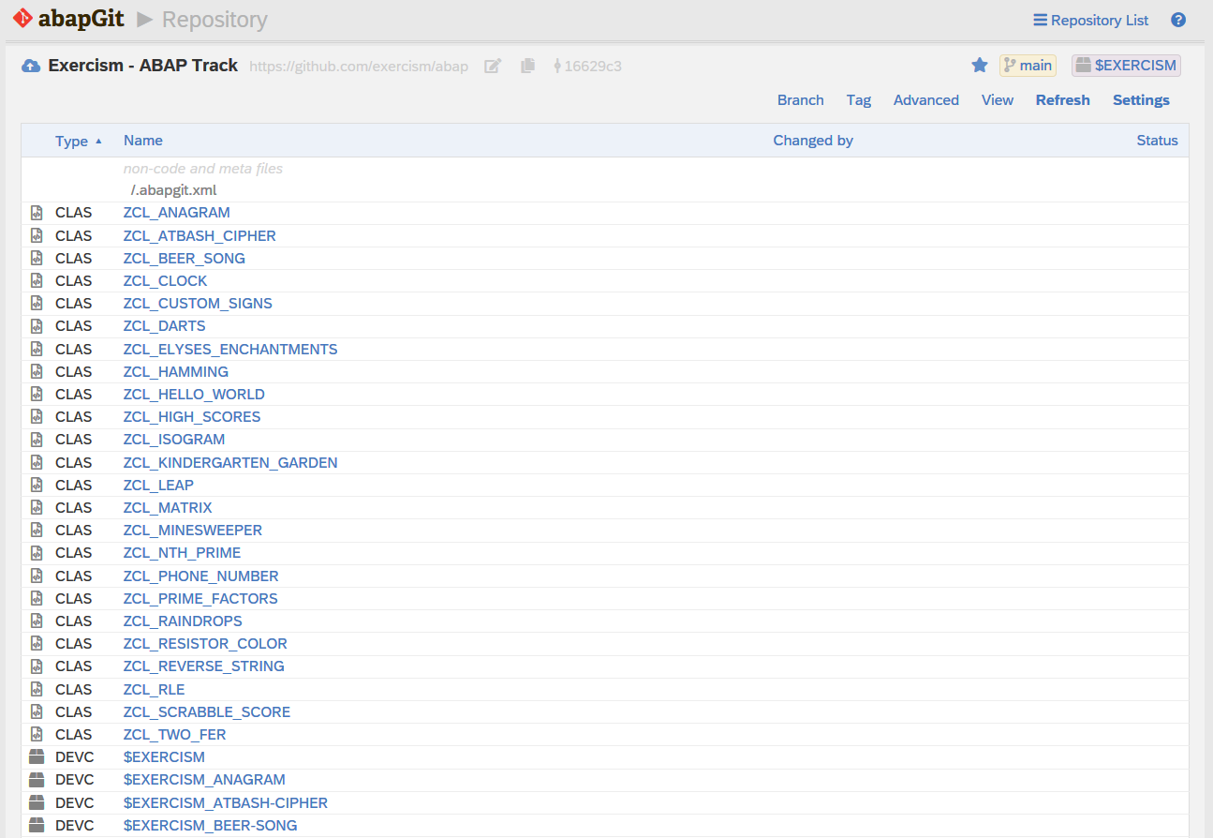The width and height of the screenshot is (1213, 838).
Task: Click the package icon for $EXERCISM_BEER-SONG
Action: point(37,825)
